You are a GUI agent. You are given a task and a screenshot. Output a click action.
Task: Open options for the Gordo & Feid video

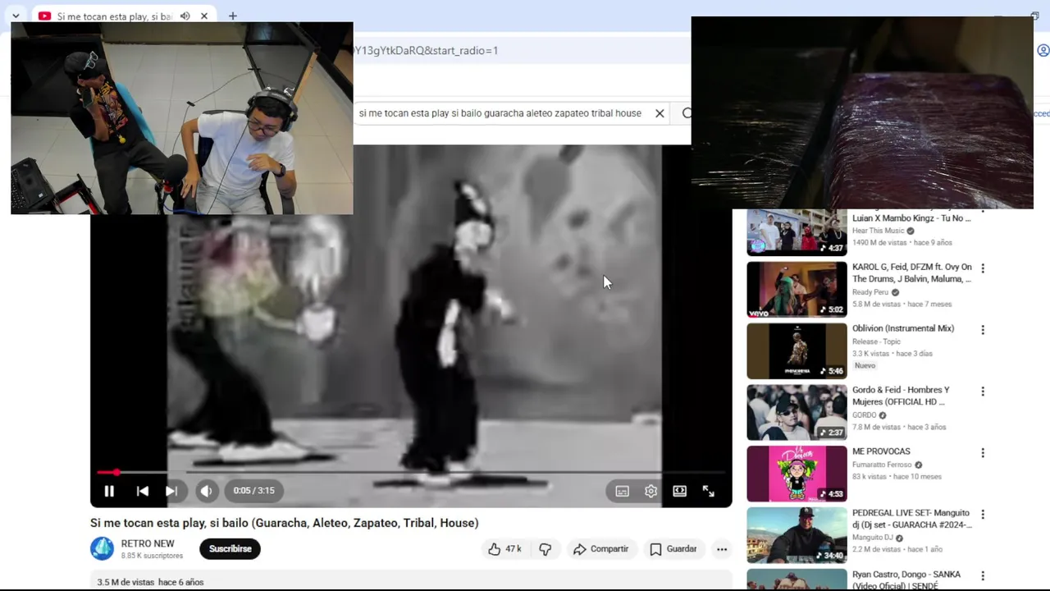[983, 392]
